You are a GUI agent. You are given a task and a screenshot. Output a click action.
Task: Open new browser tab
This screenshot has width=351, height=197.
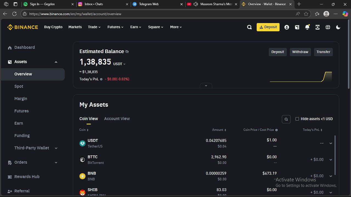pos(299,4)
